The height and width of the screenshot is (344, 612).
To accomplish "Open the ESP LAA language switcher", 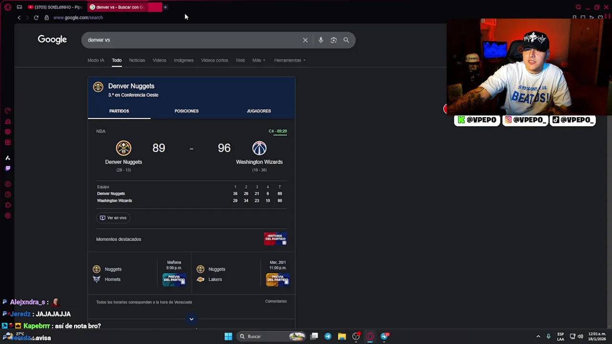I will [560, 336].
